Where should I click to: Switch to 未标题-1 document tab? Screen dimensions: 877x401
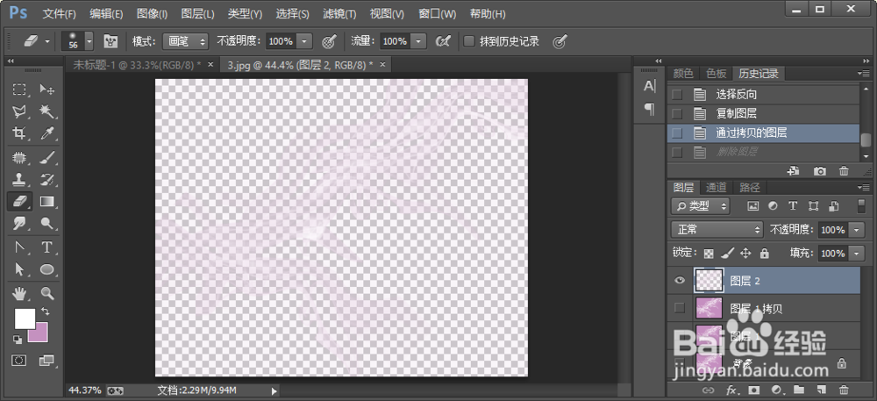point(138,65)
